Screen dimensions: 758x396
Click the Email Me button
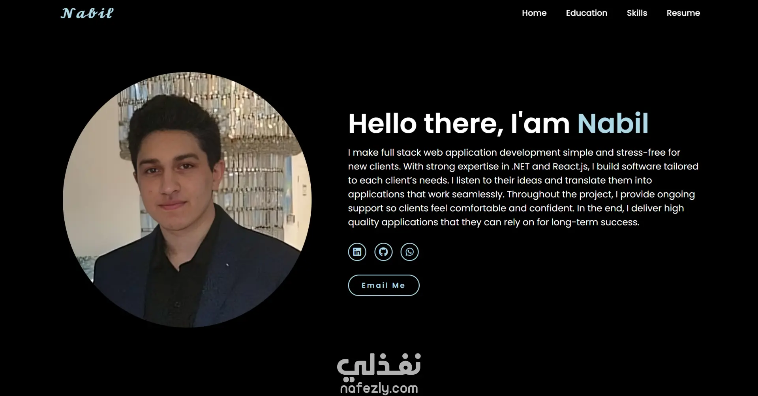point(383,285)
